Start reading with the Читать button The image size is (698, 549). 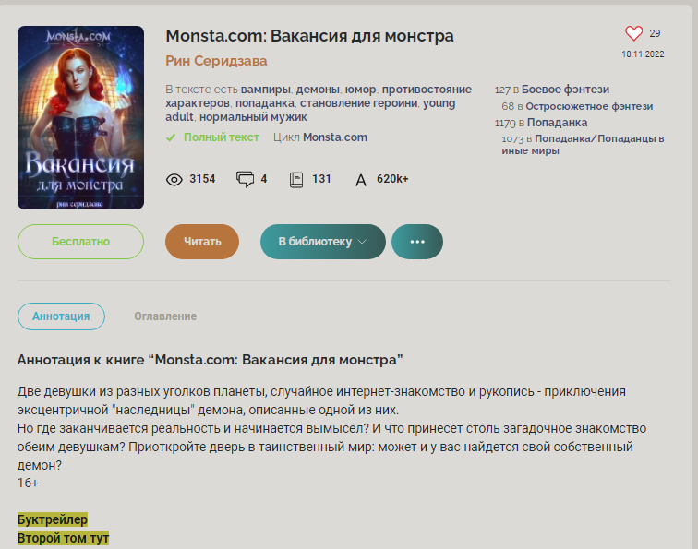click(202, 242)
